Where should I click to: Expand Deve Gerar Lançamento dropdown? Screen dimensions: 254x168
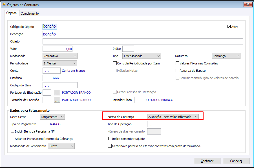52,117
